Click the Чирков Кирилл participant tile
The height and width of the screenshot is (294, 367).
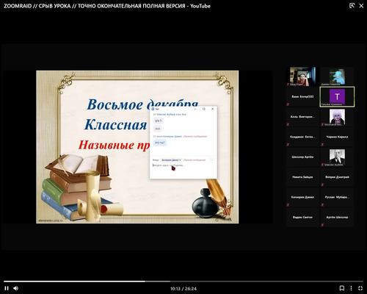[337, 137]
